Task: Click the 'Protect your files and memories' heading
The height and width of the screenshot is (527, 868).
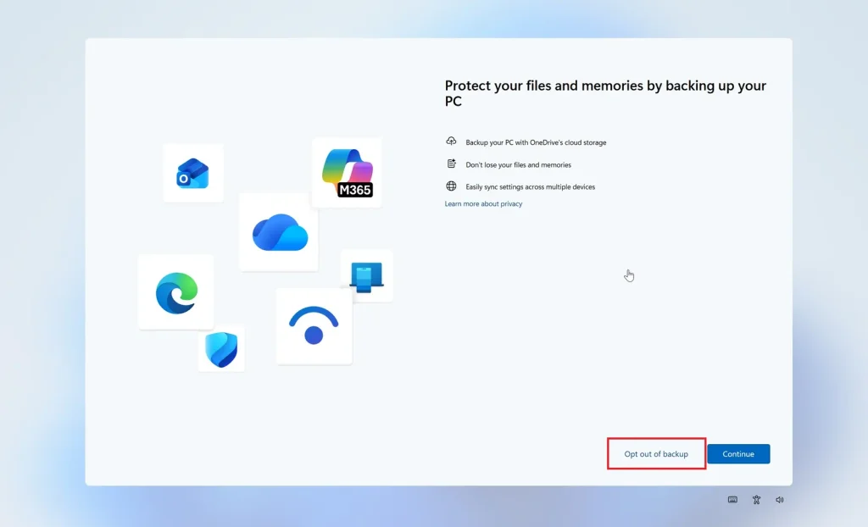Action: [605, 93]
